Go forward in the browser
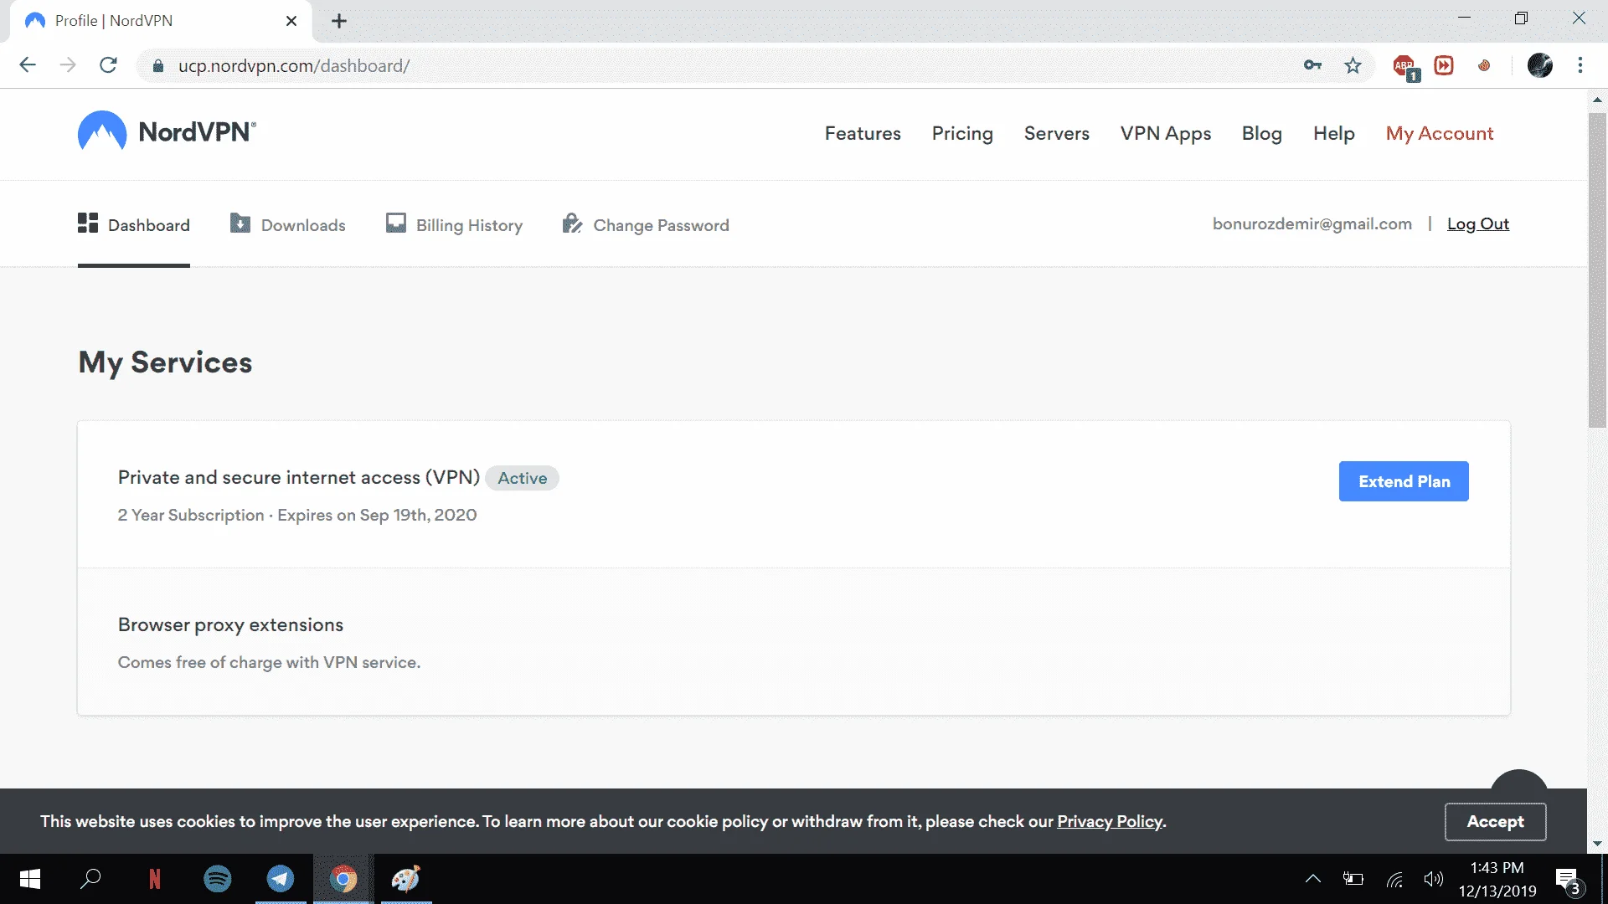 pyautogui.click(x=68, y=65)
